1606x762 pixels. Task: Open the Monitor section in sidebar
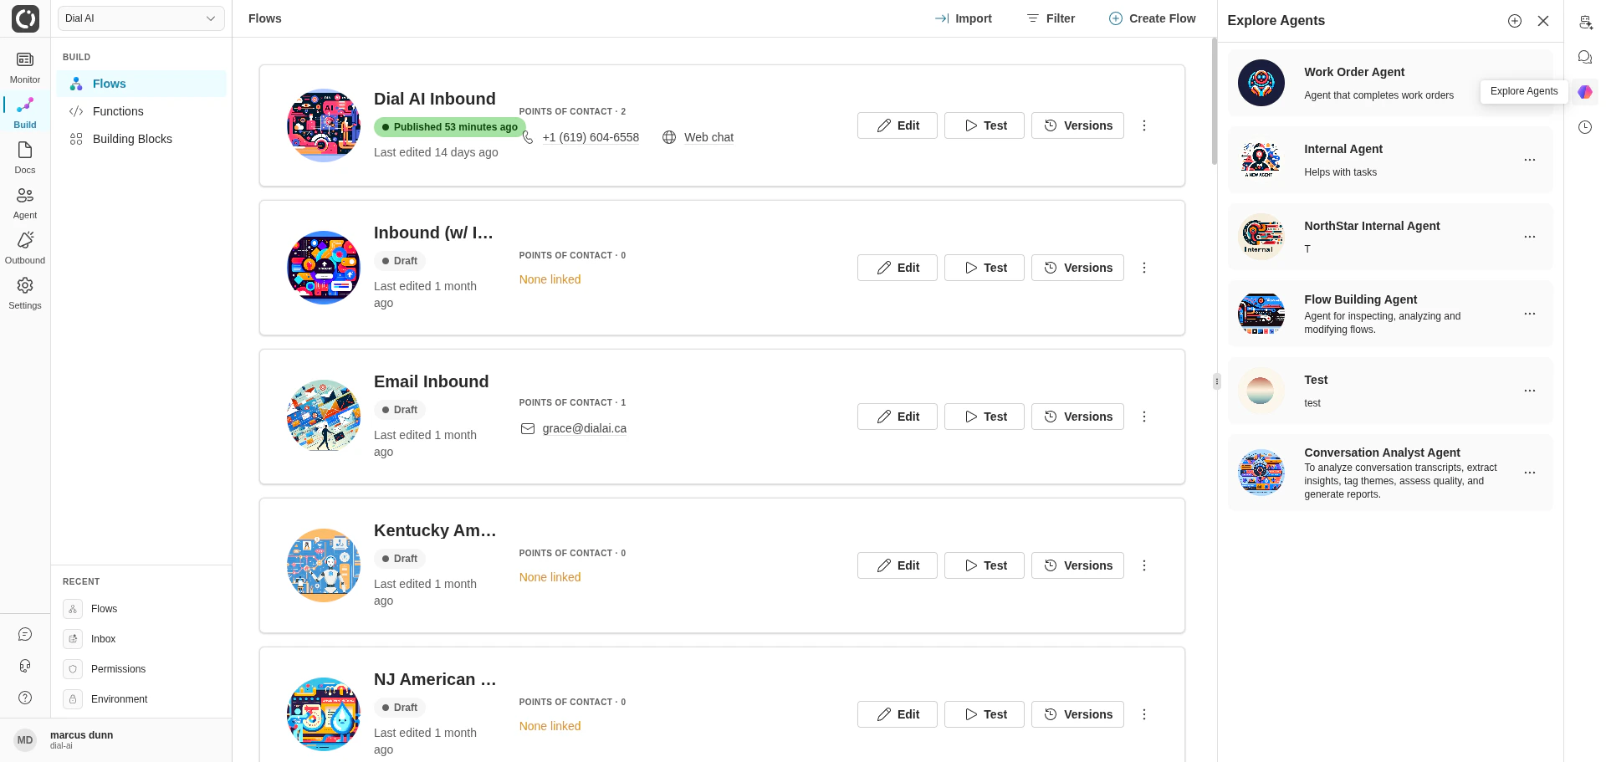pos(25,68)
